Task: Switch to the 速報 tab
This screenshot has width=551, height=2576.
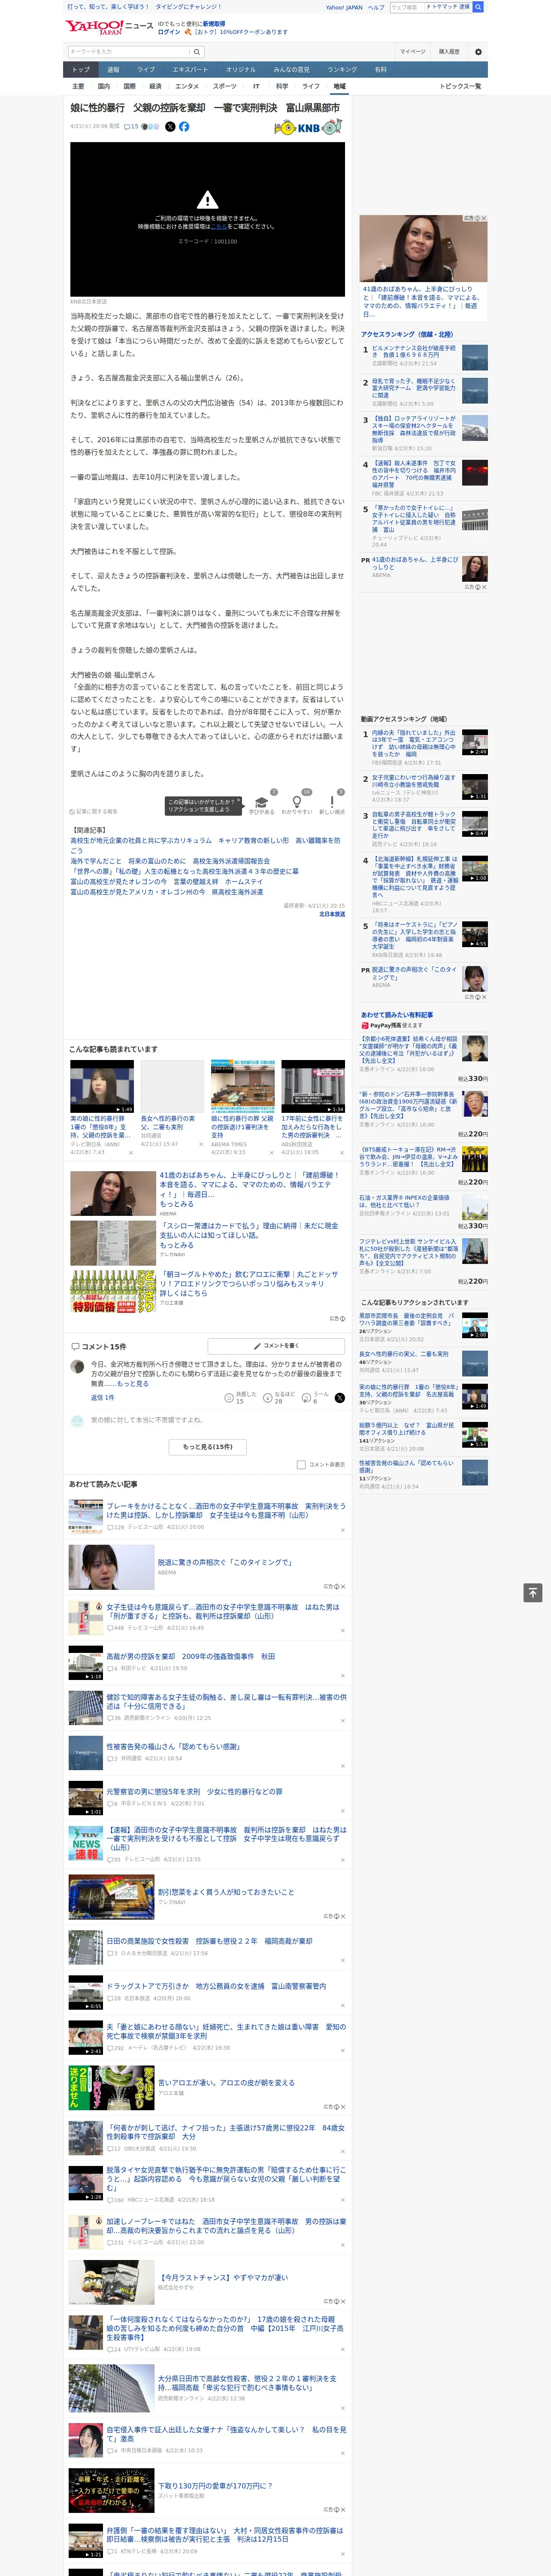Action: pyautogui.click(x=113, y=69)
